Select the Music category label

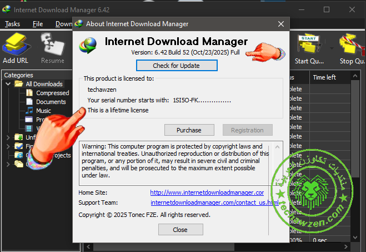click(x=43, y=111)
